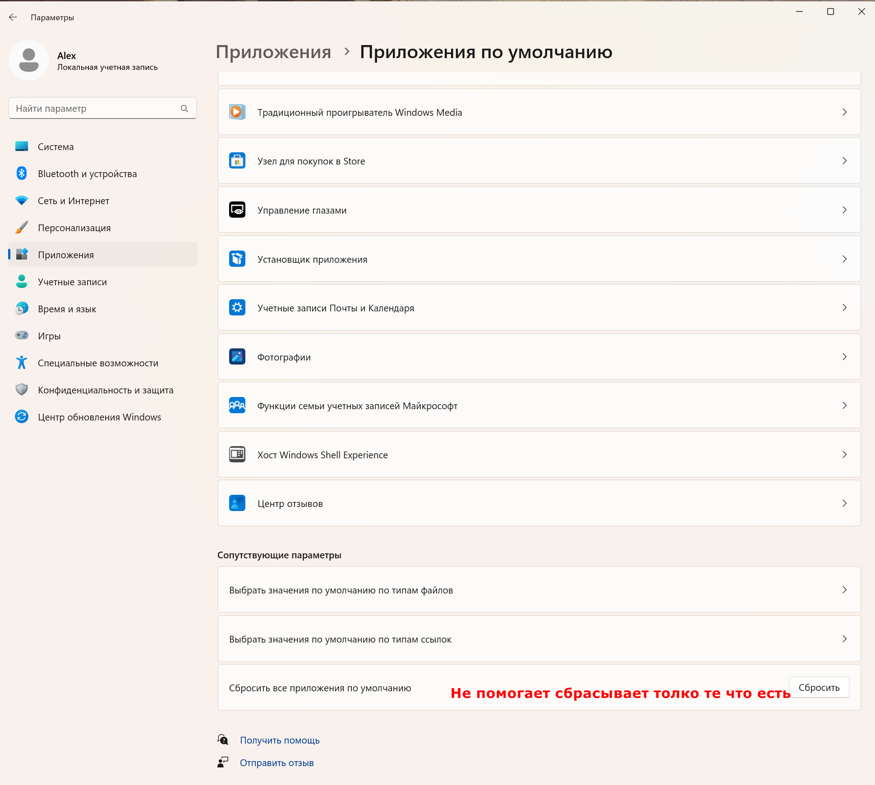The image size is (875, 785).
Task: Open Центр обновления Windows section
Action: (99, 417)
